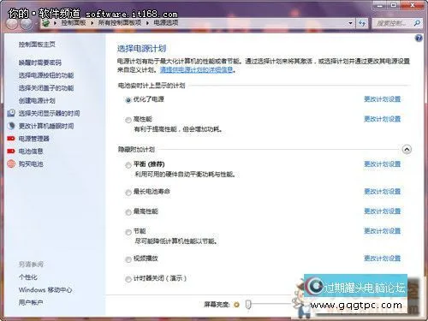Click the refresh icon beside address bar
This screenshot has height=321, width=428.
coord(362,23)
